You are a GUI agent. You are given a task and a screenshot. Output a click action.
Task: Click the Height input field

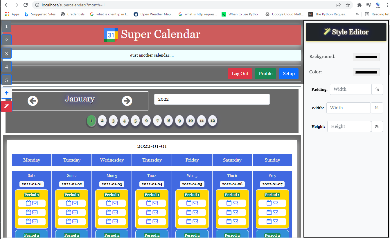pos(349,126)
